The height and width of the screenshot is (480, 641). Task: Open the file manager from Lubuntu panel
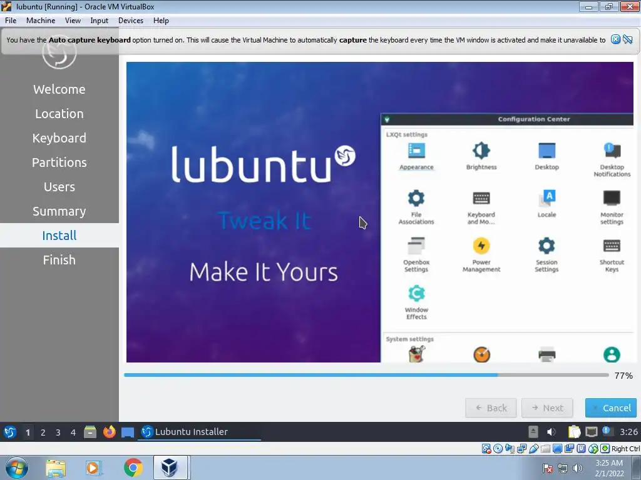pos(90,432)
